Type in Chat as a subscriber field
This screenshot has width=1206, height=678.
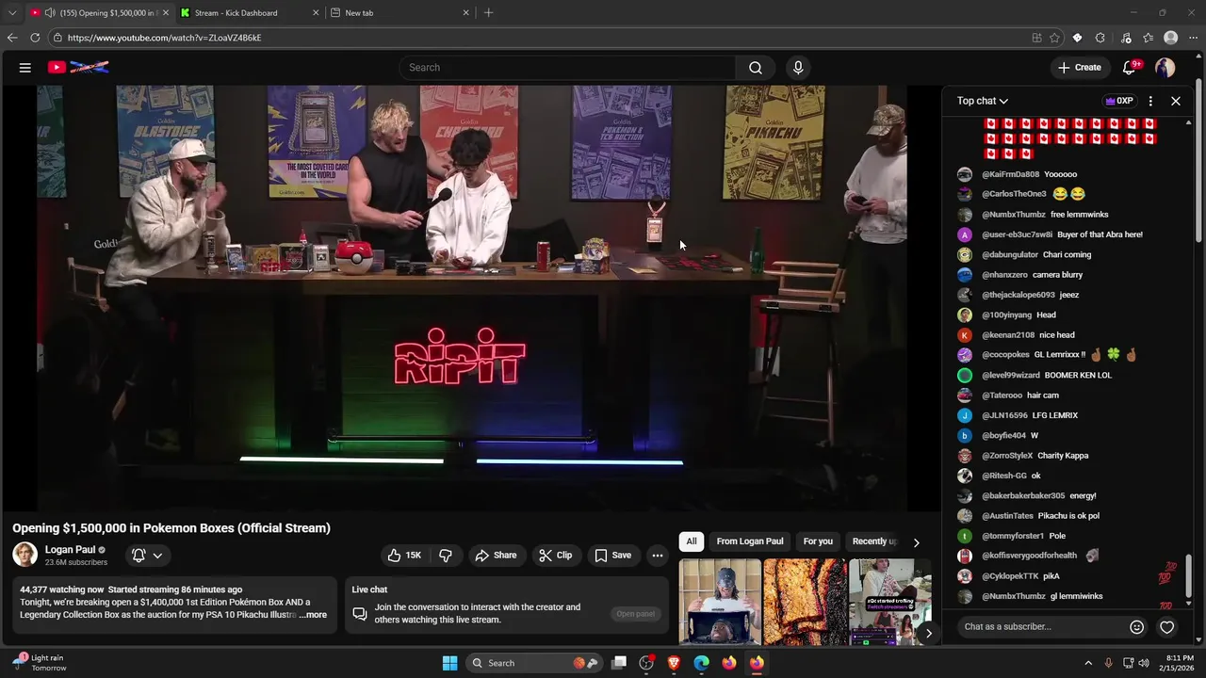[x=1043, y=627]
